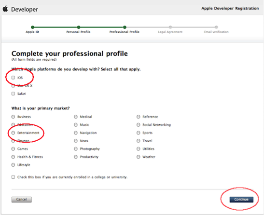Select the Navigation radio button

point(76,133)
